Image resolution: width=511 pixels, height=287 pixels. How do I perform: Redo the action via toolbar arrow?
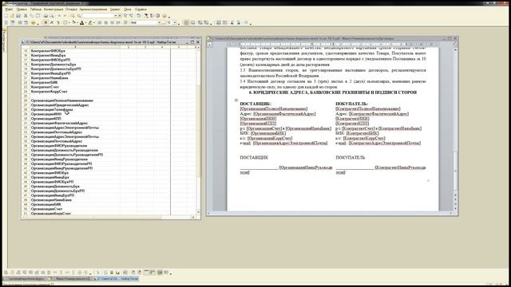(65, 16)
